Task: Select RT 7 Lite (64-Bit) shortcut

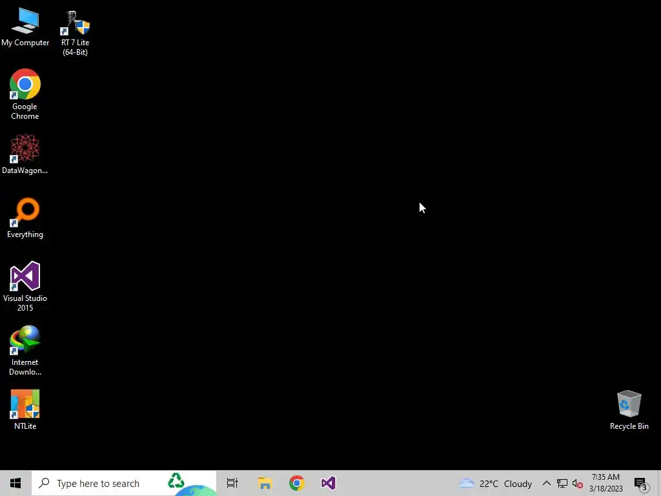Action: [75, 33]
